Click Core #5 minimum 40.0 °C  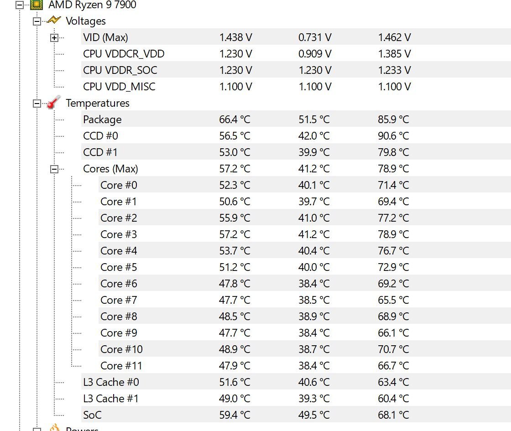click(x=314, y=267)
